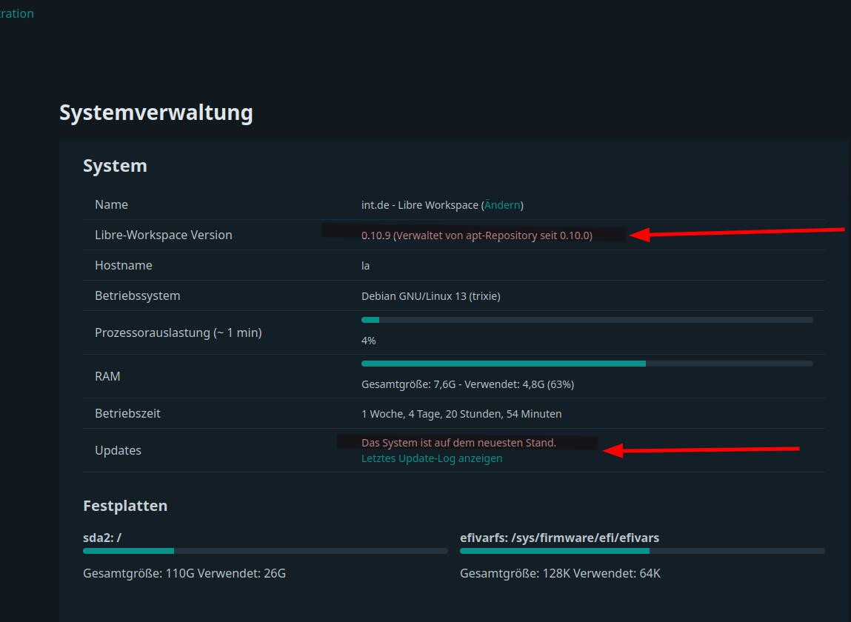
Task: Click the Debian GNU/Linux 13 (trixie) text
Action: (430, 296)
